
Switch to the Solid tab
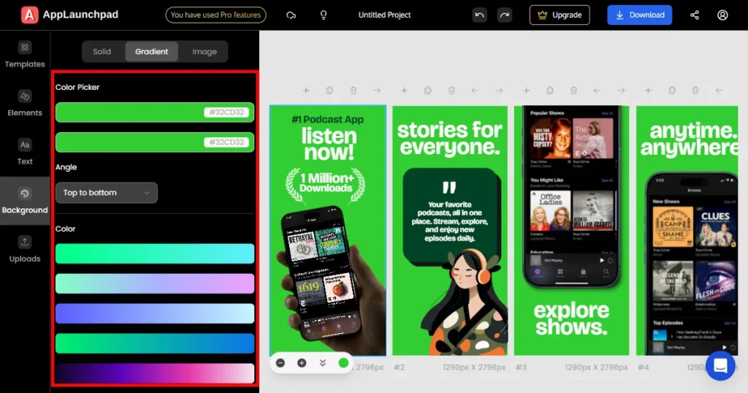point(102,52)
